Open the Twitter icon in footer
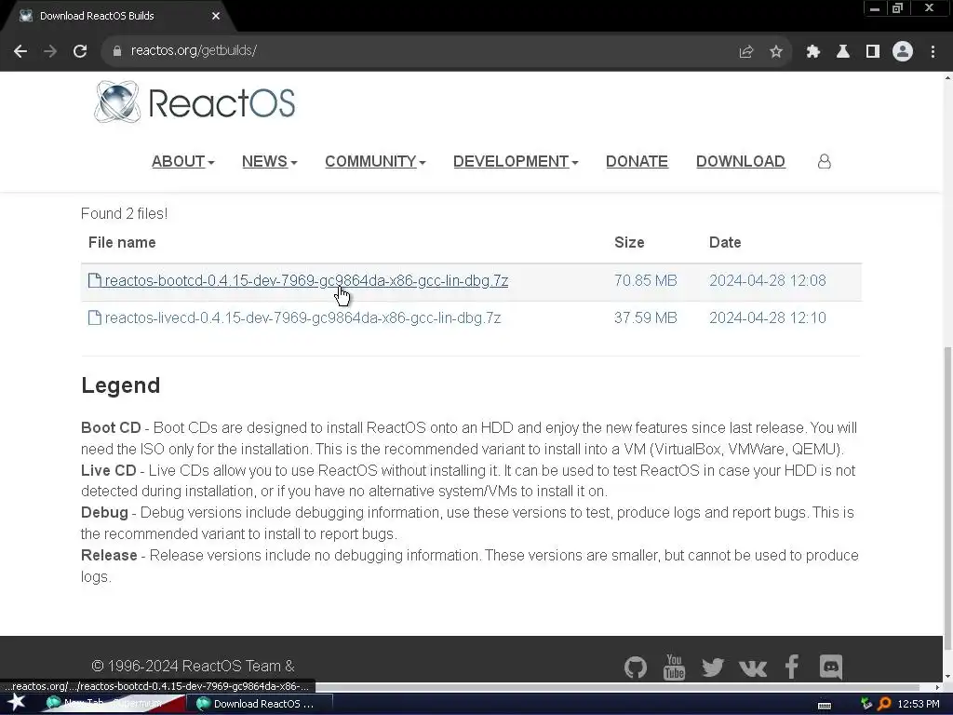Screen dimensions: 953x715 tap(713, 667)
